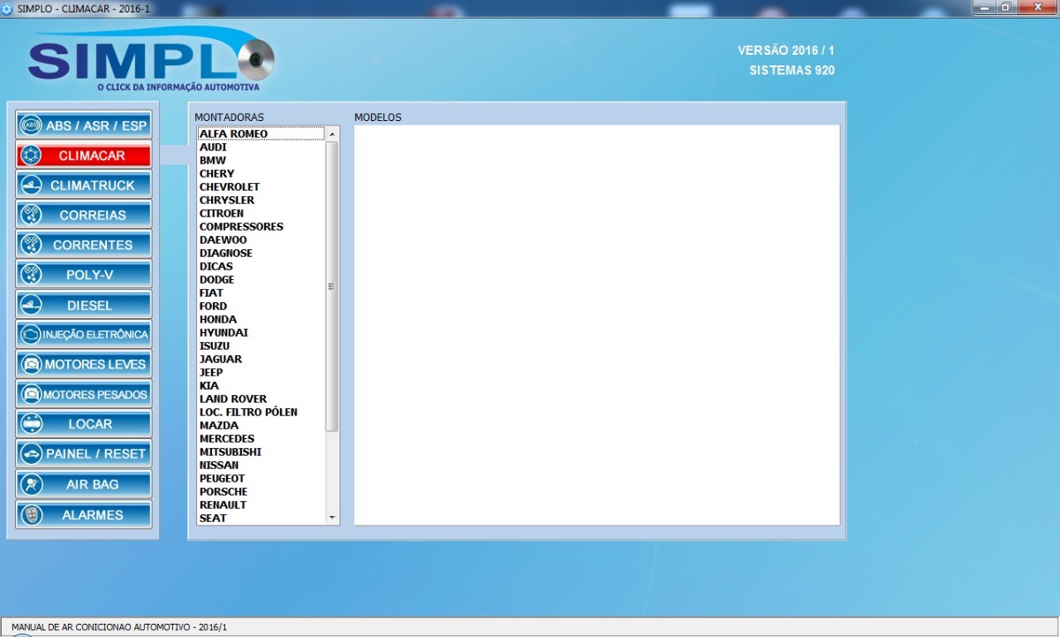The image size is (1060, 637).
Task: Select AUDI from the manufacturers list
Action: (x=261, y=147)
